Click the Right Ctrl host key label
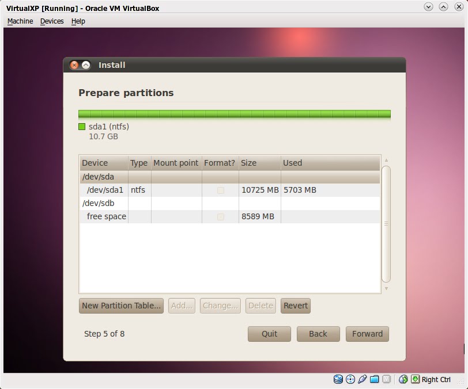 tap(436, 379)
